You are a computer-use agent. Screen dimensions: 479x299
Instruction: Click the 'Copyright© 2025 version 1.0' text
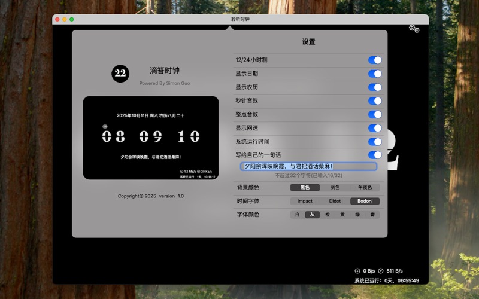(x=151, y=196)
